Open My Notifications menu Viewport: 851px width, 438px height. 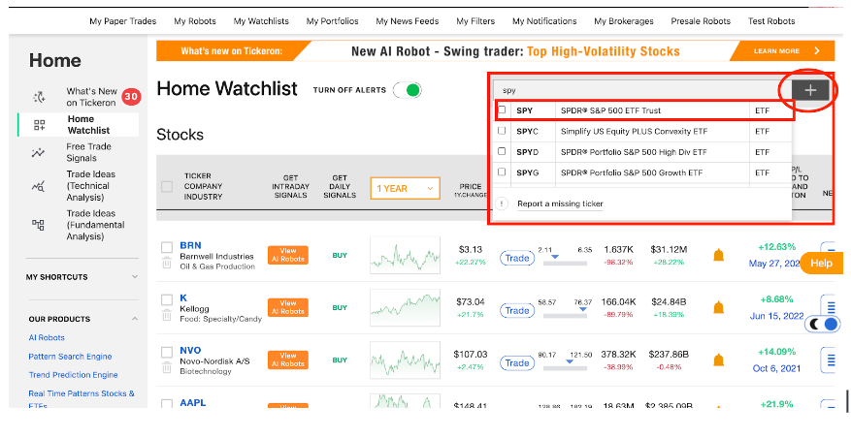tap(544, 21)
